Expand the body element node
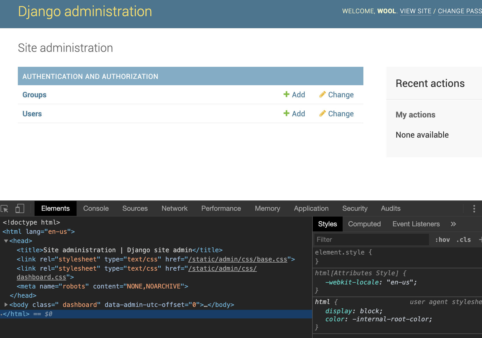 [x=6, y=304]
